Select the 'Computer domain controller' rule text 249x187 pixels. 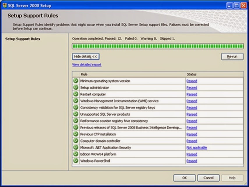pos(100,141)
